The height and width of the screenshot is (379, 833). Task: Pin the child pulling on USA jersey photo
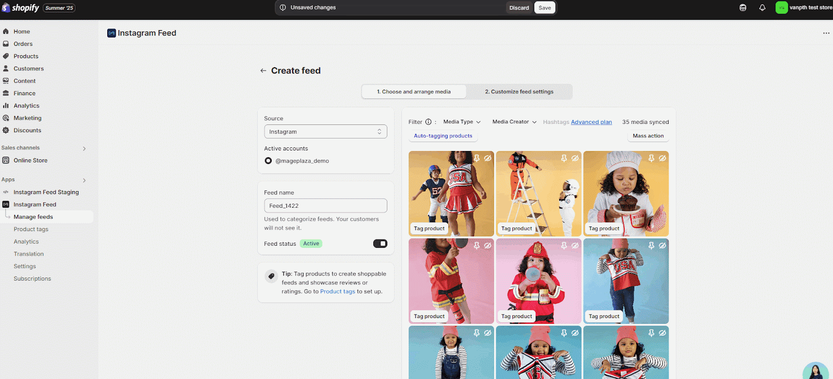pos(651,245)
